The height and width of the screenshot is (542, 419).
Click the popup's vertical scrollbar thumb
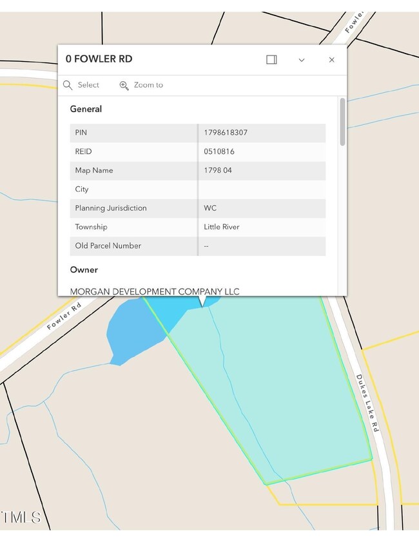342,121
